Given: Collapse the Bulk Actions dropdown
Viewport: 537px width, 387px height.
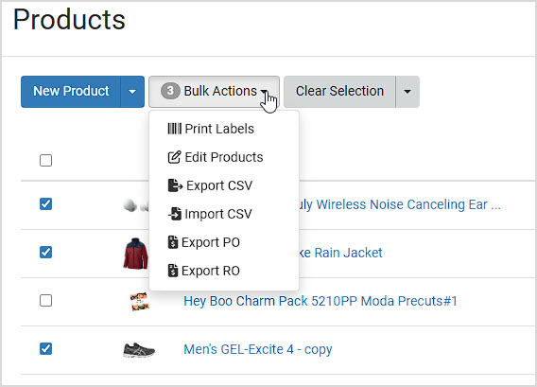Looking at the screenshot, I should (x=214, y=92).
